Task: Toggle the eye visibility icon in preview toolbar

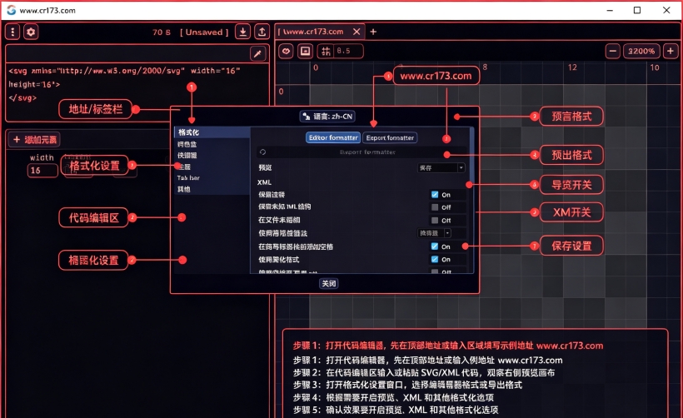Action: tap(287, 51)
